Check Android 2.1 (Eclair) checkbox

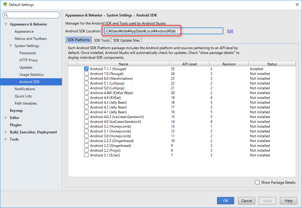pyautogui.click(x=86, y=155)
